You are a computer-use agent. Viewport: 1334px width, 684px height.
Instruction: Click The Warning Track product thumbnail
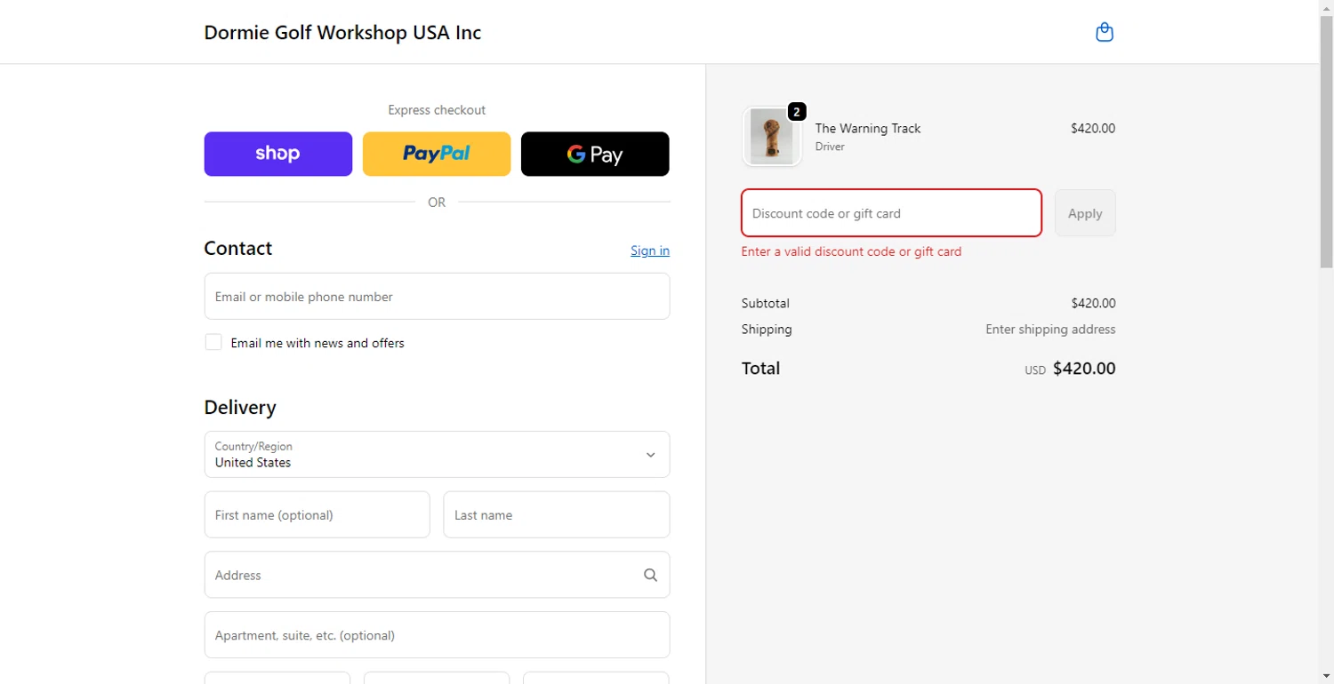(x=771, y=137)
